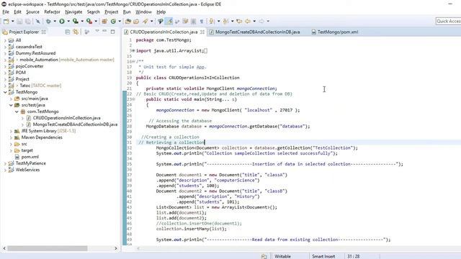461x259 pixels.
Task: Open the Run menu
Action: pyautogui.click(x=127, y=12)
